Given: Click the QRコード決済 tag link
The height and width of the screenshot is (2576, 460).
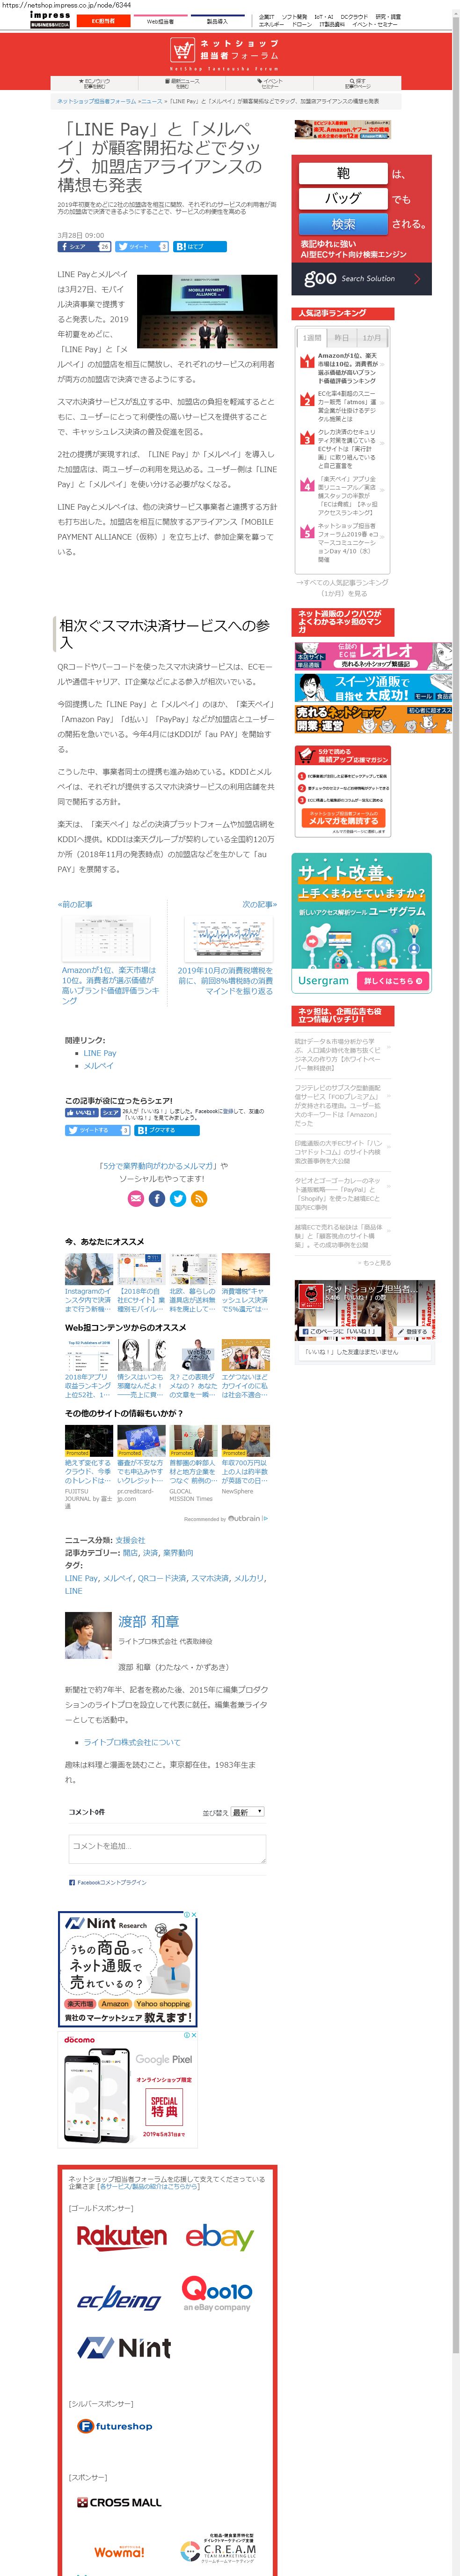Looking at the screenshot, I should (161, 1578).
